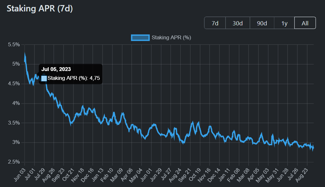The image size is (325, 187).
Task: Click the line's starting peak above 5%
Action: click(25, 55)
